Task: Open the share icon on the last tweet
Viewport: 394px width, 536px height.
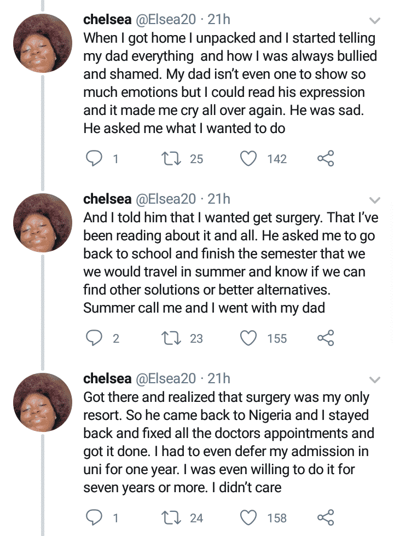Action: coord(327,517)
